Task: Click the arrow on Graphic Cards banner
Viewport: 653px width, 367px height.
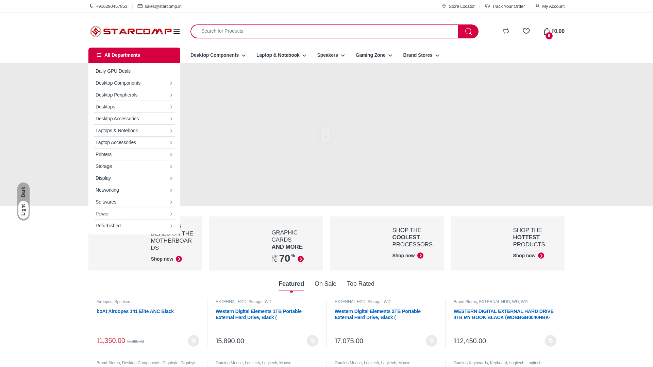Action: click(301, 259)
